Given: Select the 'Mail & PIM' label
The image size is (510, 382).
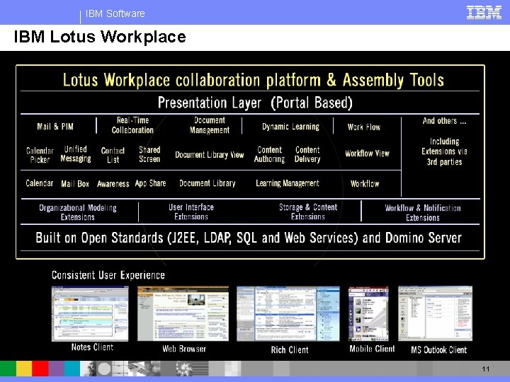Looking at the screenshot, I should [x=55, y=127].
